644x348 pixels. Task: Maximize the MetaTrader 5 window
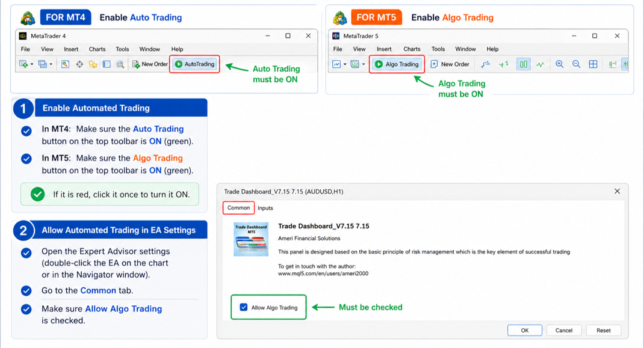594,35
